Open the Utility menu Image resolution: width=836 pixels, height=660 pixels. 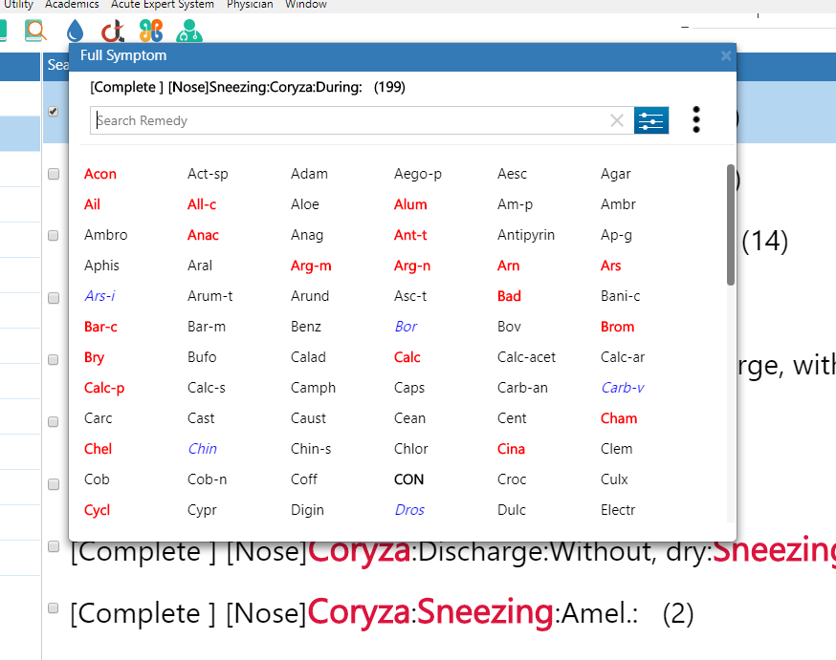coord(20,5)
